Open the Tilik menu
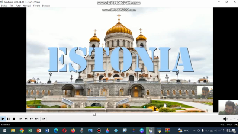Image resolution: width=238 pixels, height=134 pixels. (12, 6)
